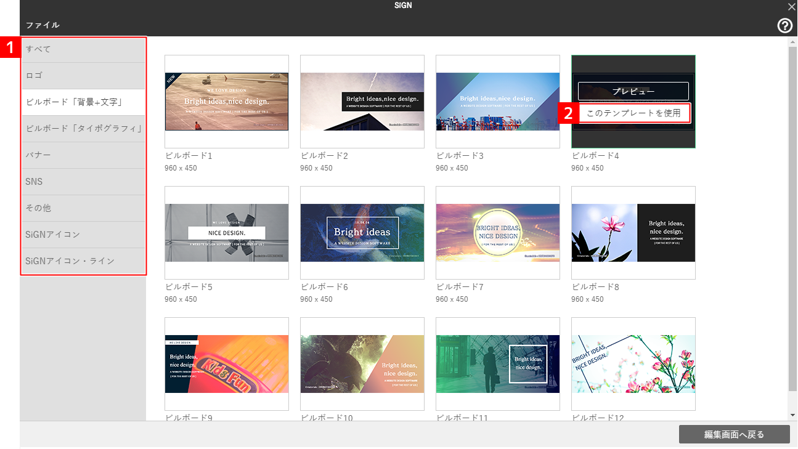Select the SiGNアイコン category
This screenshot has width=798, height=449.
[x=84, y=235]
